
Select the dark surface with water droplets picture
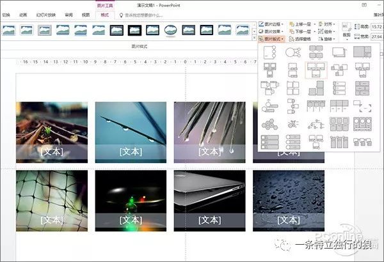(x=289, y=201)
